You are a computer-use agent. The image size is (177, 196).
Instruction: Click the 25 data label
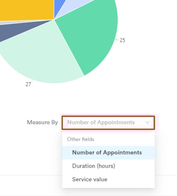tap(123, 40)
